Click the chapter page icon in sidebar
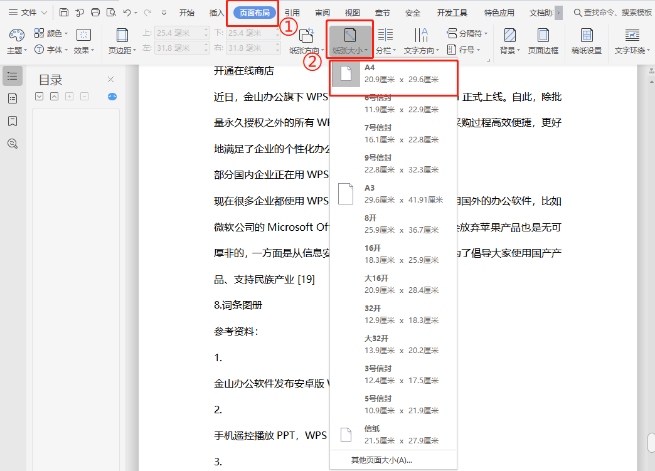The width and height of the screenshot is (655, 471). point(13,98)
